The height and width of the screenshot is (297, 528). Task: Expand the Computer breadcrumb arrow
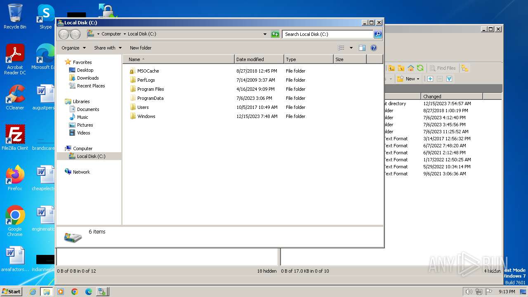pos(125,34)
